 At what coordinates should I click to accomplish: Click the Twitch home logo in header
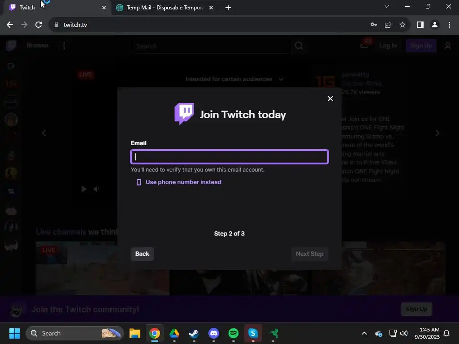(11, 46)
